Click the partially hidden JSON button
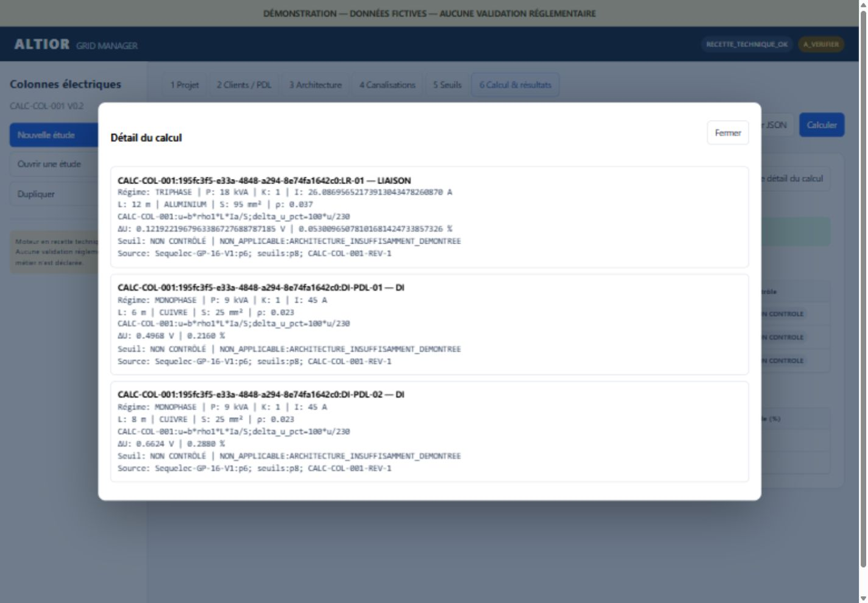This screenshot has width=868, height=603. click(x=777, y=125)
